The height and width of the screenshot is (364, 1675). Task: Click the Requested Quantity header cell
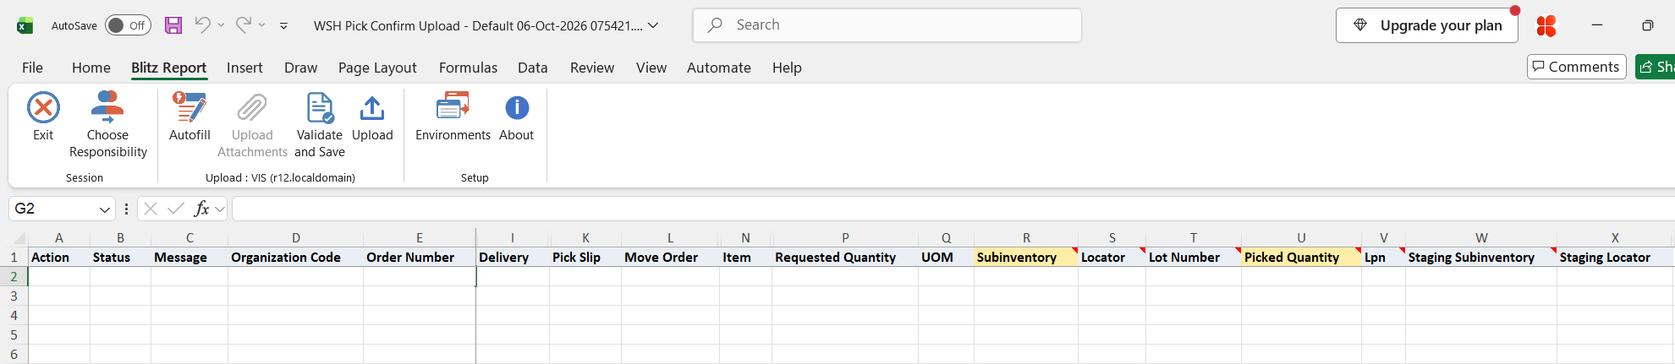(845, 258)
